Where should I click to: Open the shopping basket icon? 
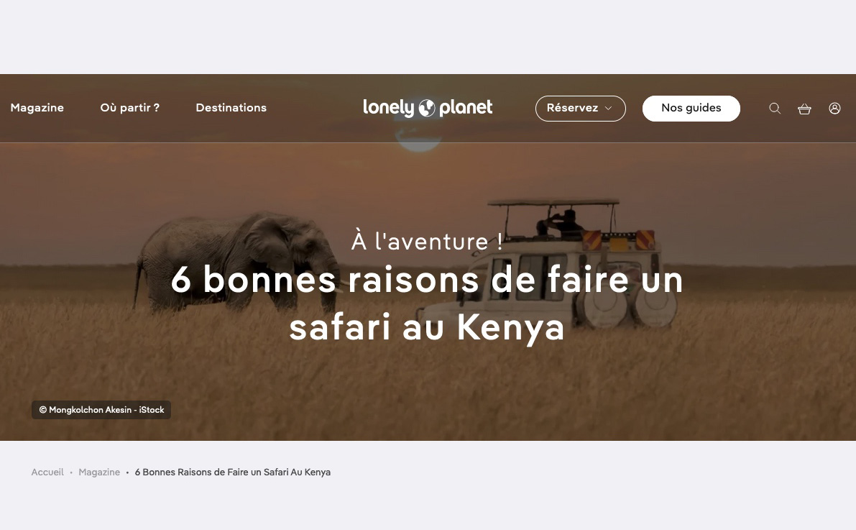click(x=805, y=109)
